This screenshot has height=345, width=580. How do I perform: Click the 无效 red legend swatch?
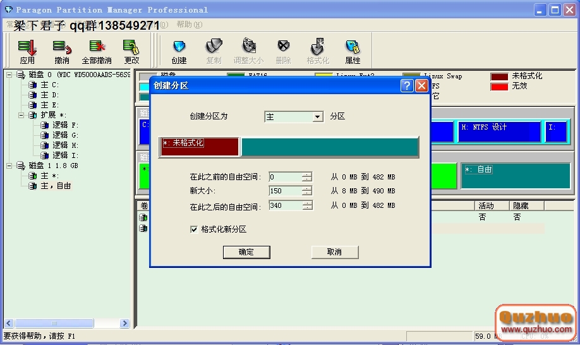click(499, 87)
